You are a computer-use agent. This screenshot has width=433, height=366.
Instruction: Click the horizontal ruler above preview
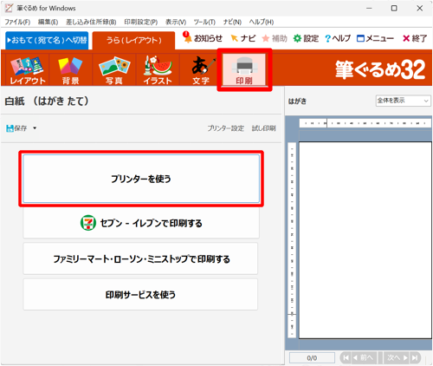click(365, 123)
